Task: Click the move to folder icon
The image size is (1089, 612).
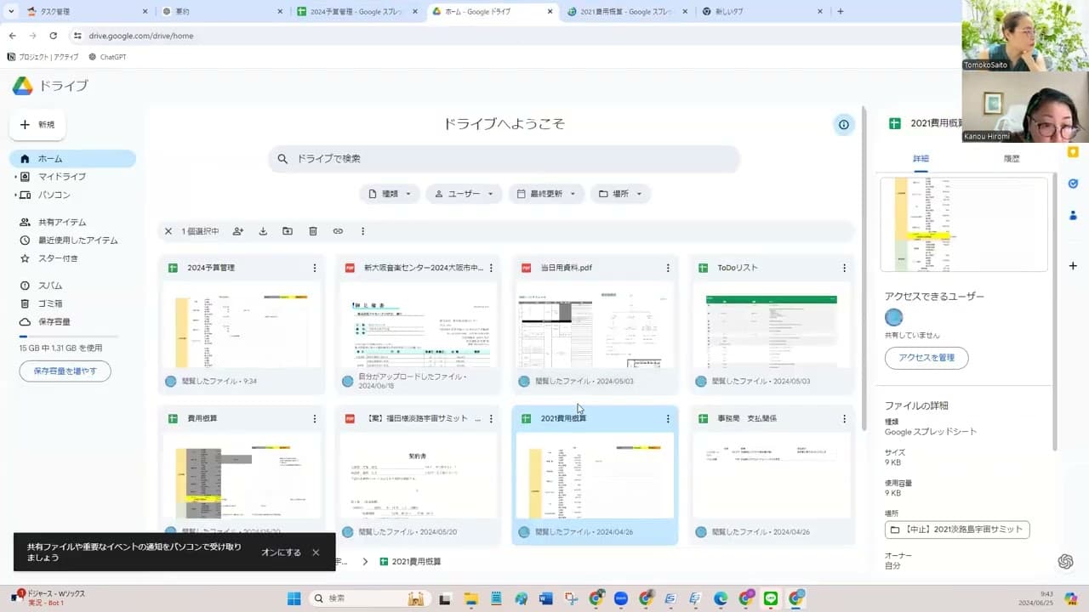Action: (x=288, y=231)
